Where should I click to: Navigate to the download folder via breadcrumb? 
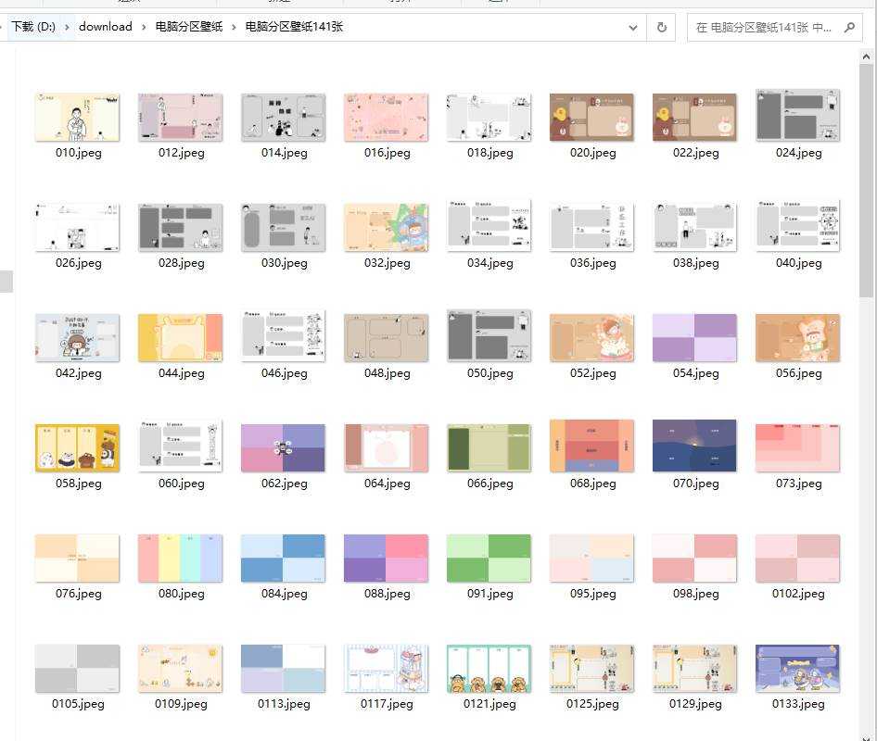(105, 27)
